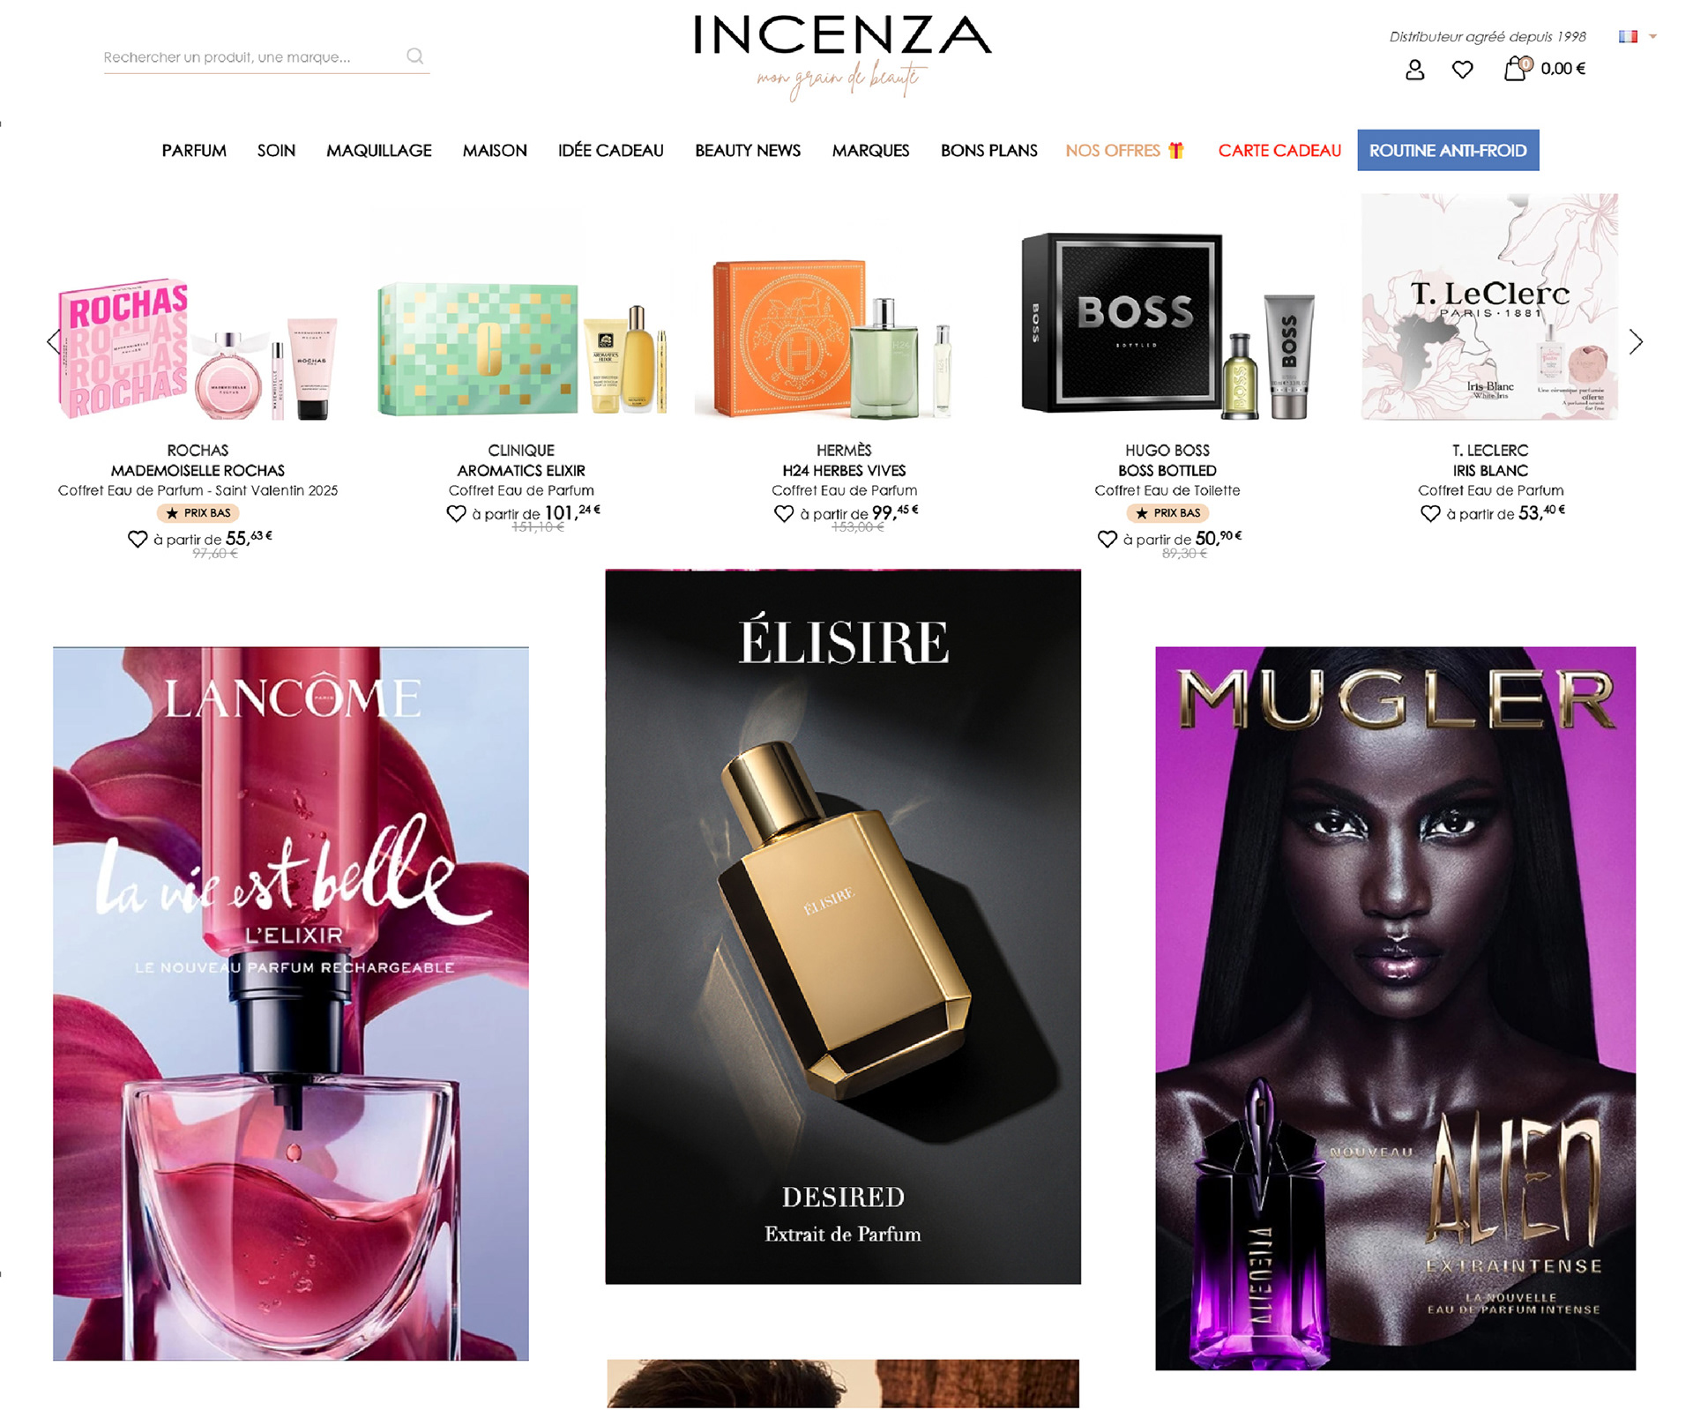Image resolution: width=1693 pixels, height=1410 pixels.
Task: Open the CARTE CADEAU link
Action: 1279,151
